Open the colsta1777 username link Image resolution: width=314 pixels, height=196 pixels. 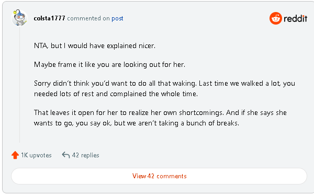point(49,18)
